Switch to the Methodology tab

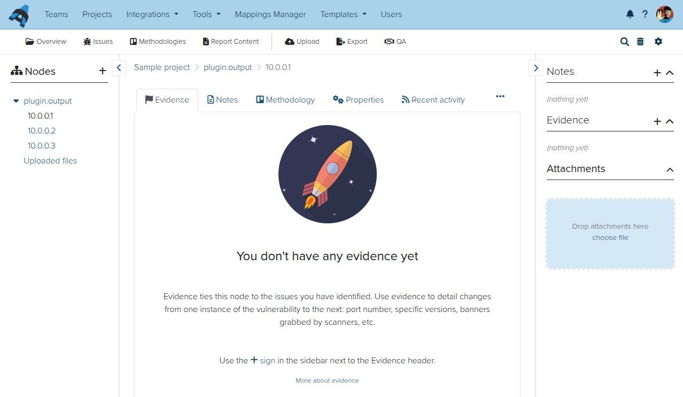point(285,100)
